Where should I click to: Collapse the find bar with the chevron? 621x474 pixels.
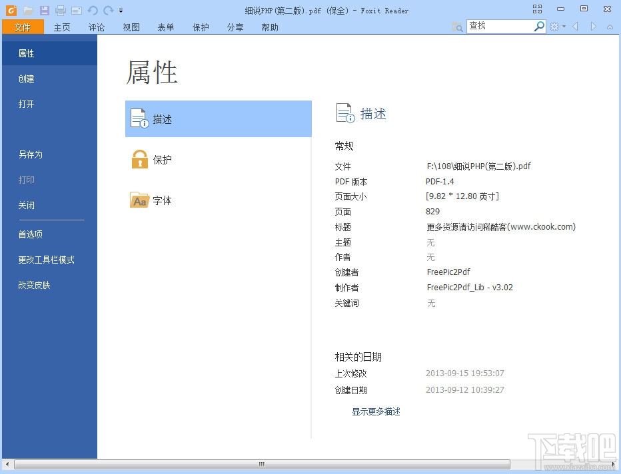(610, 26)
